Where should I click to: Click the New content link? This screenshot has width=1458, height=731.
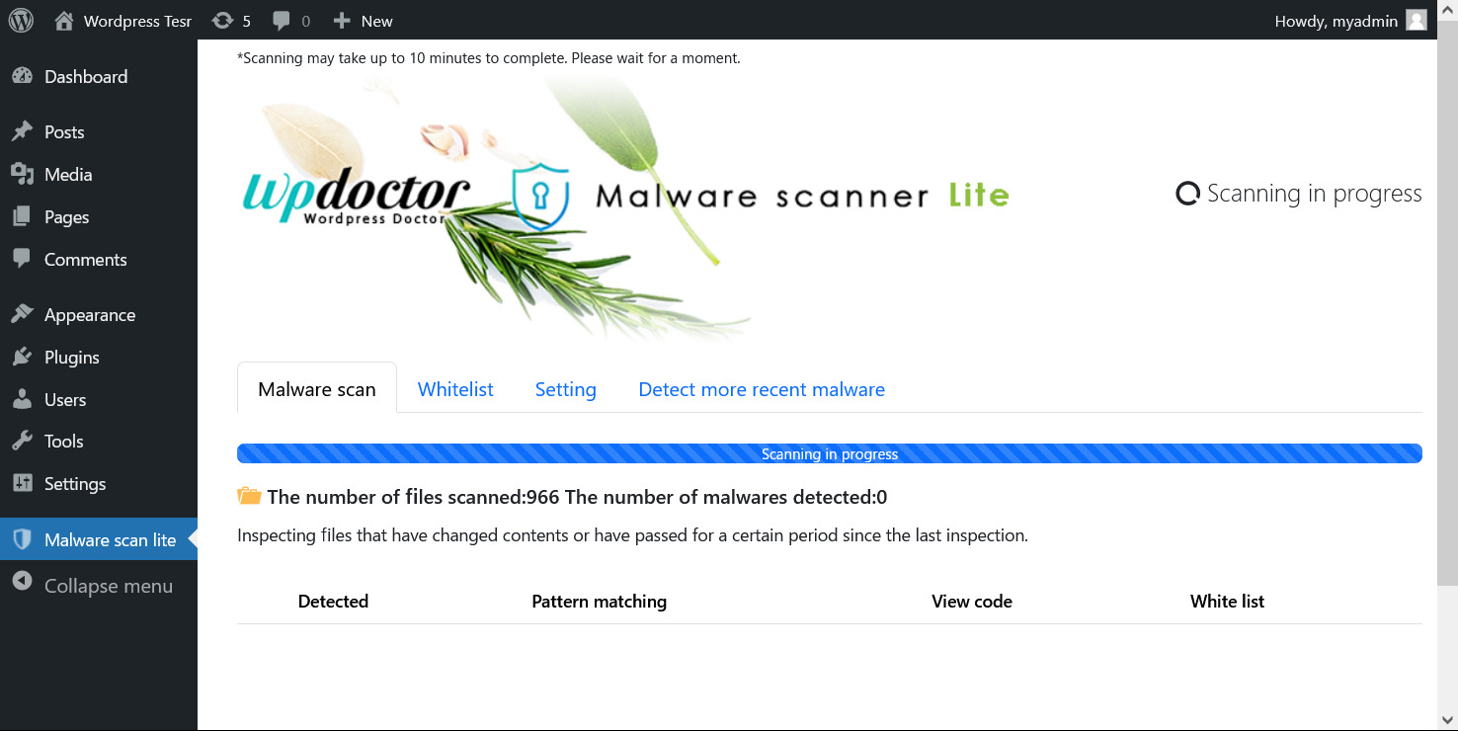(376, 21)
